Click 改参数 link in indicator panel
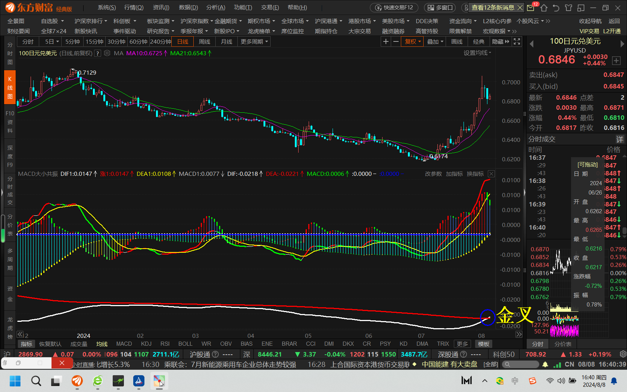 [433, 174]
